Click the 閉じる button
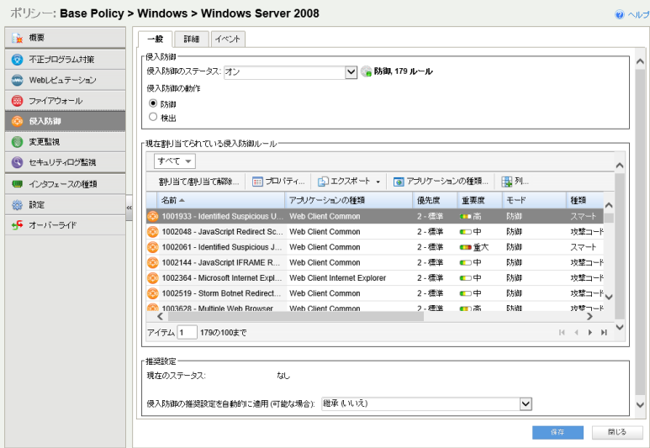This screenshot has height=448, width=650. click(617, 432)
